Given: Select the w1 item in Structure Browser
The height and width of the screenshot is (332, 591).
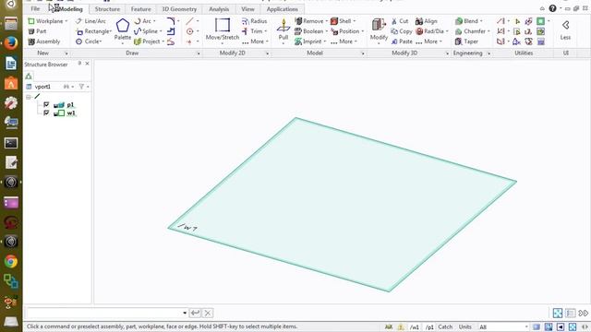Looking at the screenshot, I should pyautogui.click(x=71, y=113).
